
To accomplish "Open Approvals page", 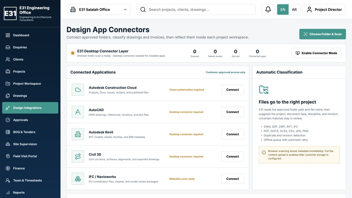I will point(30,120).
